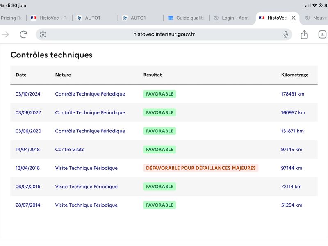Open the Nouvel tab on the right
Screen dimensions: 328x246
pyautogui.click(x=315, y=18)
